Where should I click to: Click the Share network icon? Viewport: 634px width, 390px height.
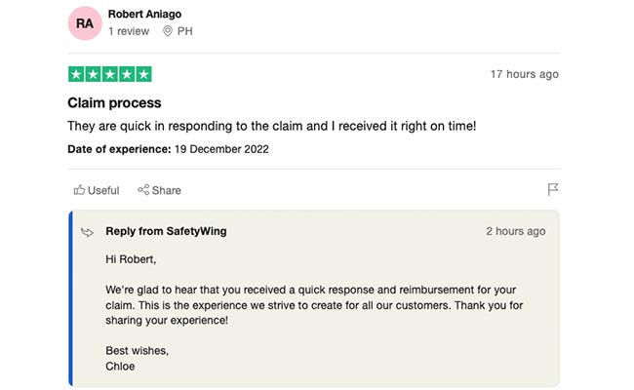pyautogui.click(x=143, y=190)
